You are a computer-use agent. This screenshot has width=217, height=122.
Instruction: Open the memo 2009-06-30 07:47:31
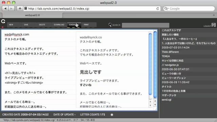click(x=176, y=69)
